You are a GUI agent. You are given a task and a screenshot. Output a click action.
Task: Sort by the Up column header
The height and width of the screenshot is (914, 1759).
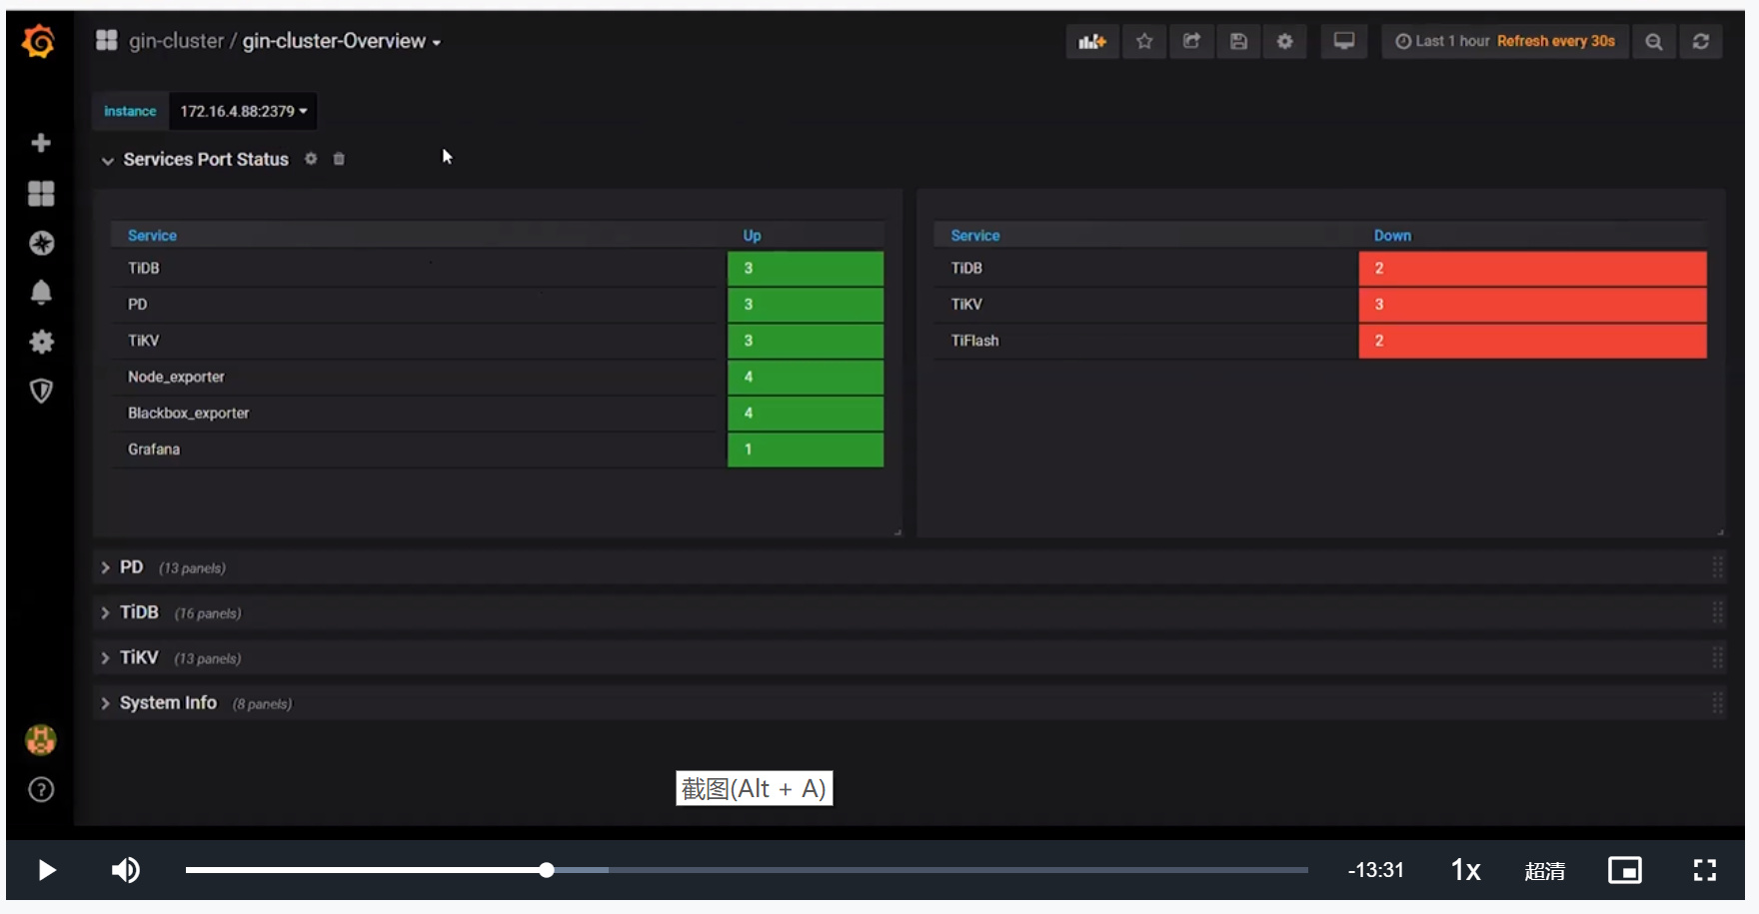click(752, 236)
